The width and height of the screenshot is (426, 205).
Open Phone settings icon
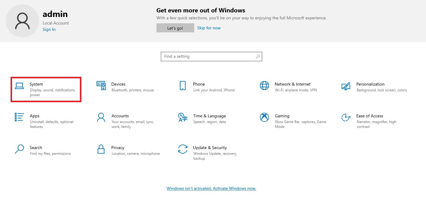pos(183,86)
